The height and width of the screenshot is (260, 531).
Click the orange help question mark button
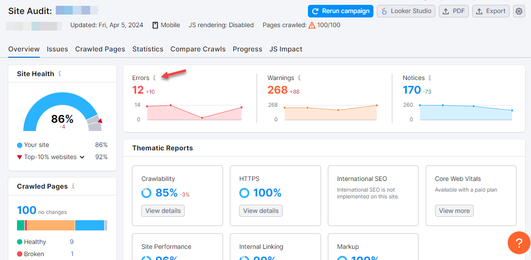click(x=518, y=243)
